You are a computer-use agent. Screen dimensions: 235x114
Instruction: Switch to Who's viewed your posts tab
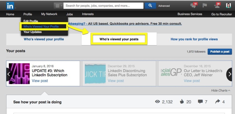point(119,39)
